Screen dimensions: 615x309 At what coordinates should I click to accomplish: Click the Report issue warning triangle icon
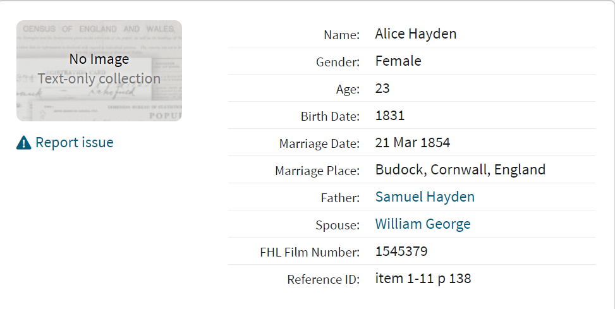tap(23, 143)
